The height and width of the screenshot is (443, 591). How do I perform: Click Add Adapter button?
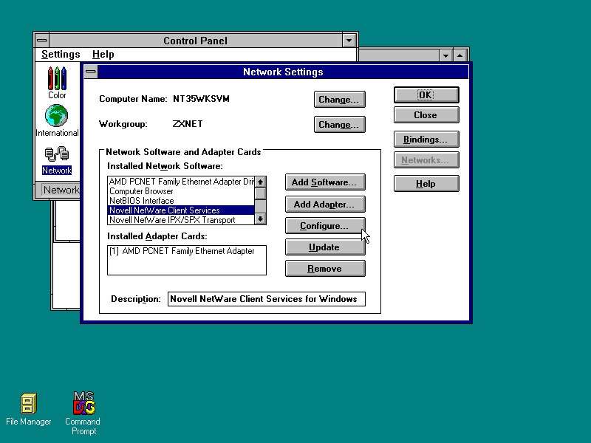point(325,205)
